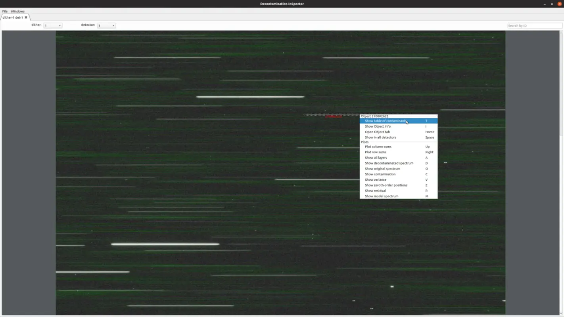Select Show decontaminated spectrum

pos(389,163)
